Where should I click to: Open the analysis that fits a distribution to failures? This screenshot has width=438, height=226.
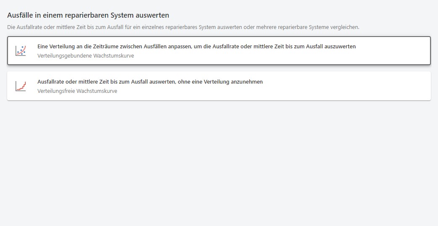pos(196,47)
